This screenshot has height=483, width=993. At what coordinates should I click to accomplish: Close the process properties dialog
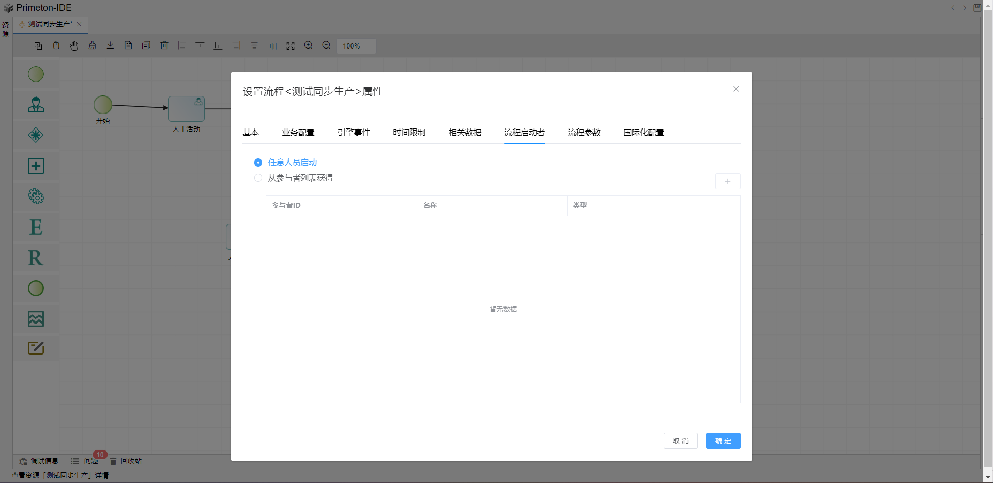click(x=736, y=89)
